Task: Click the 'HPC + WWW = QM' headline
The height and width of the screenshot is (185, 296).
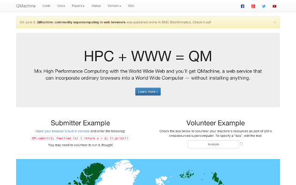Action: click(148, 56)
